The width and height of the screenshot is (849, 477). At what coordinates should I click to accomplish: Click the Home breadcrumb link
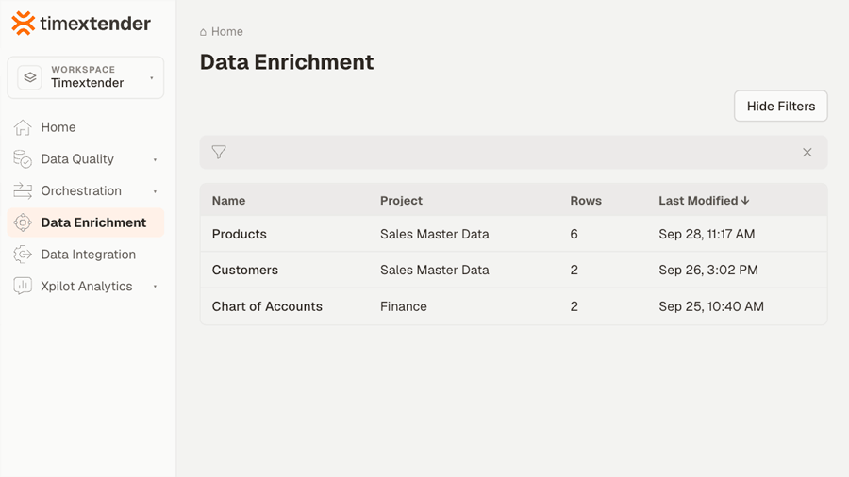(x=226, y=32)
